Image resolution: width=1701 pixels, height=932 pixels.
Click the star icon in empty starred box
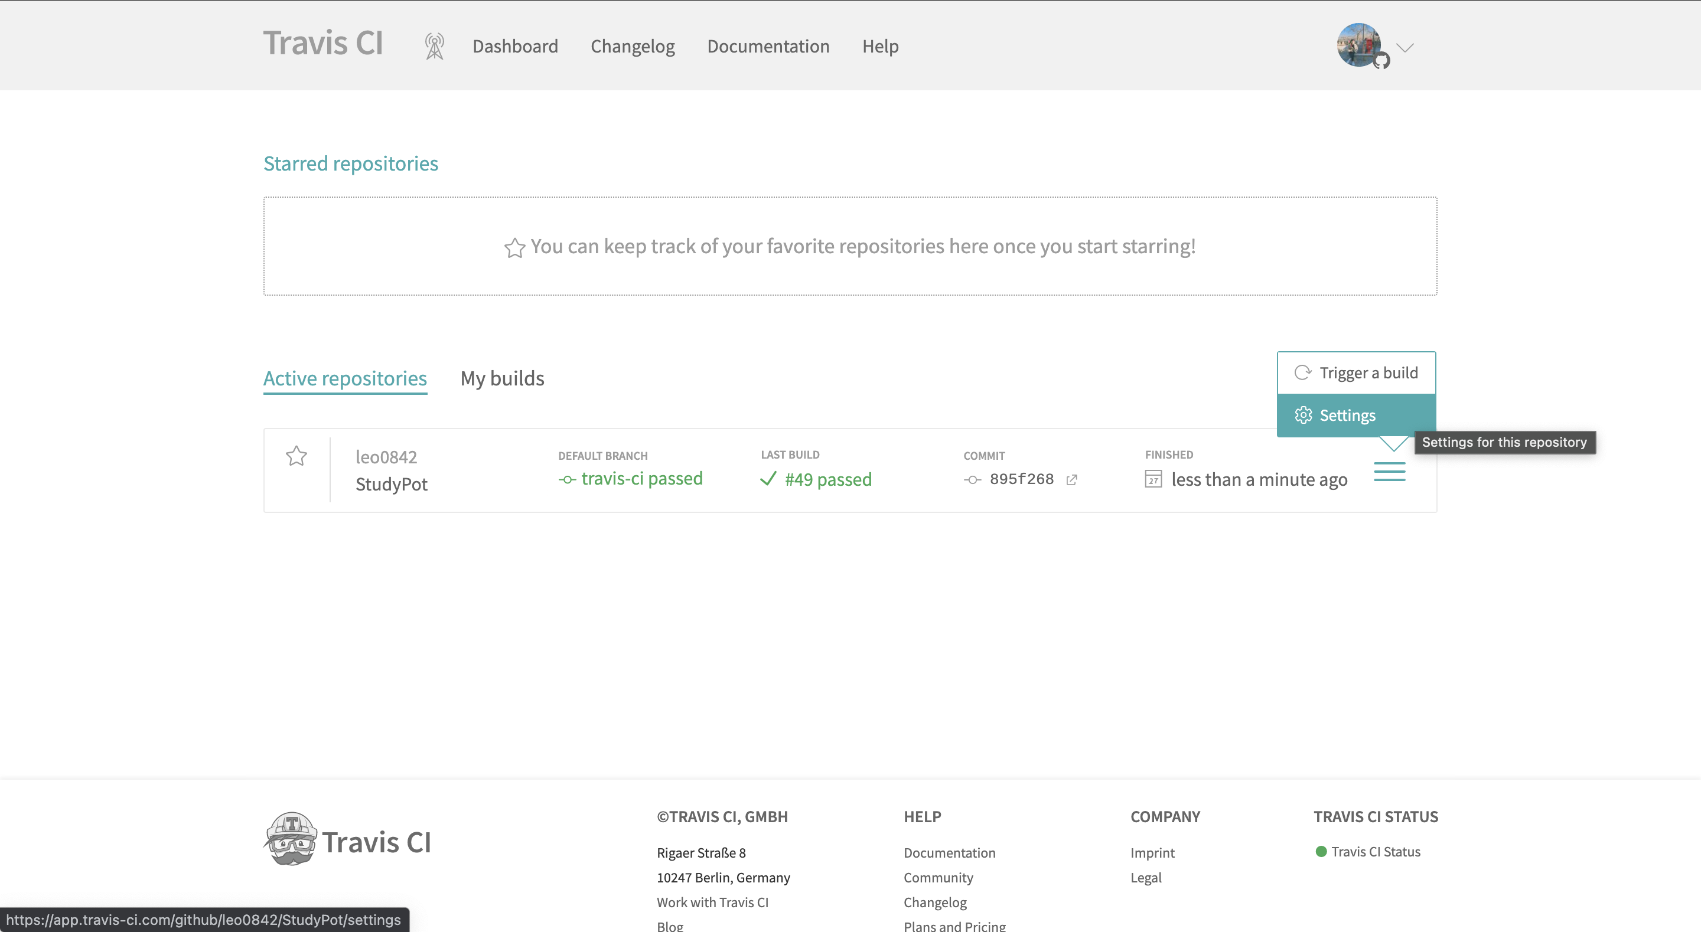point(514,247)
